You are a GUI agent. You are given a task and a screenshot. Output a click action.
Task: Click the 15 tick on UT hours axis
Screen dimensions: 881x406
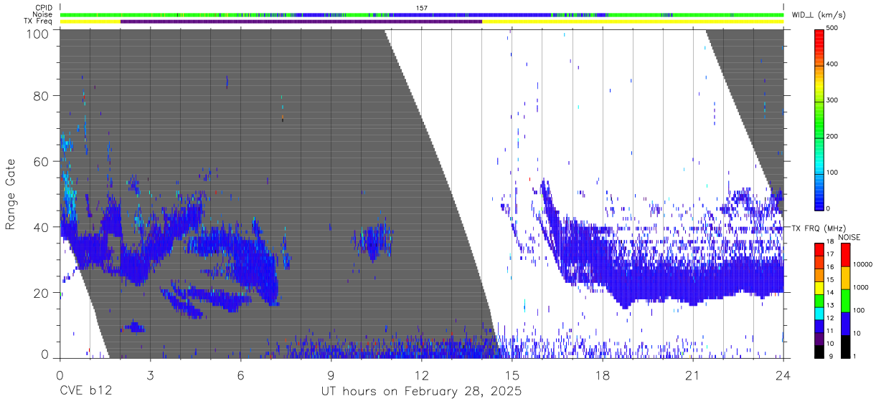tap(512, 375)
